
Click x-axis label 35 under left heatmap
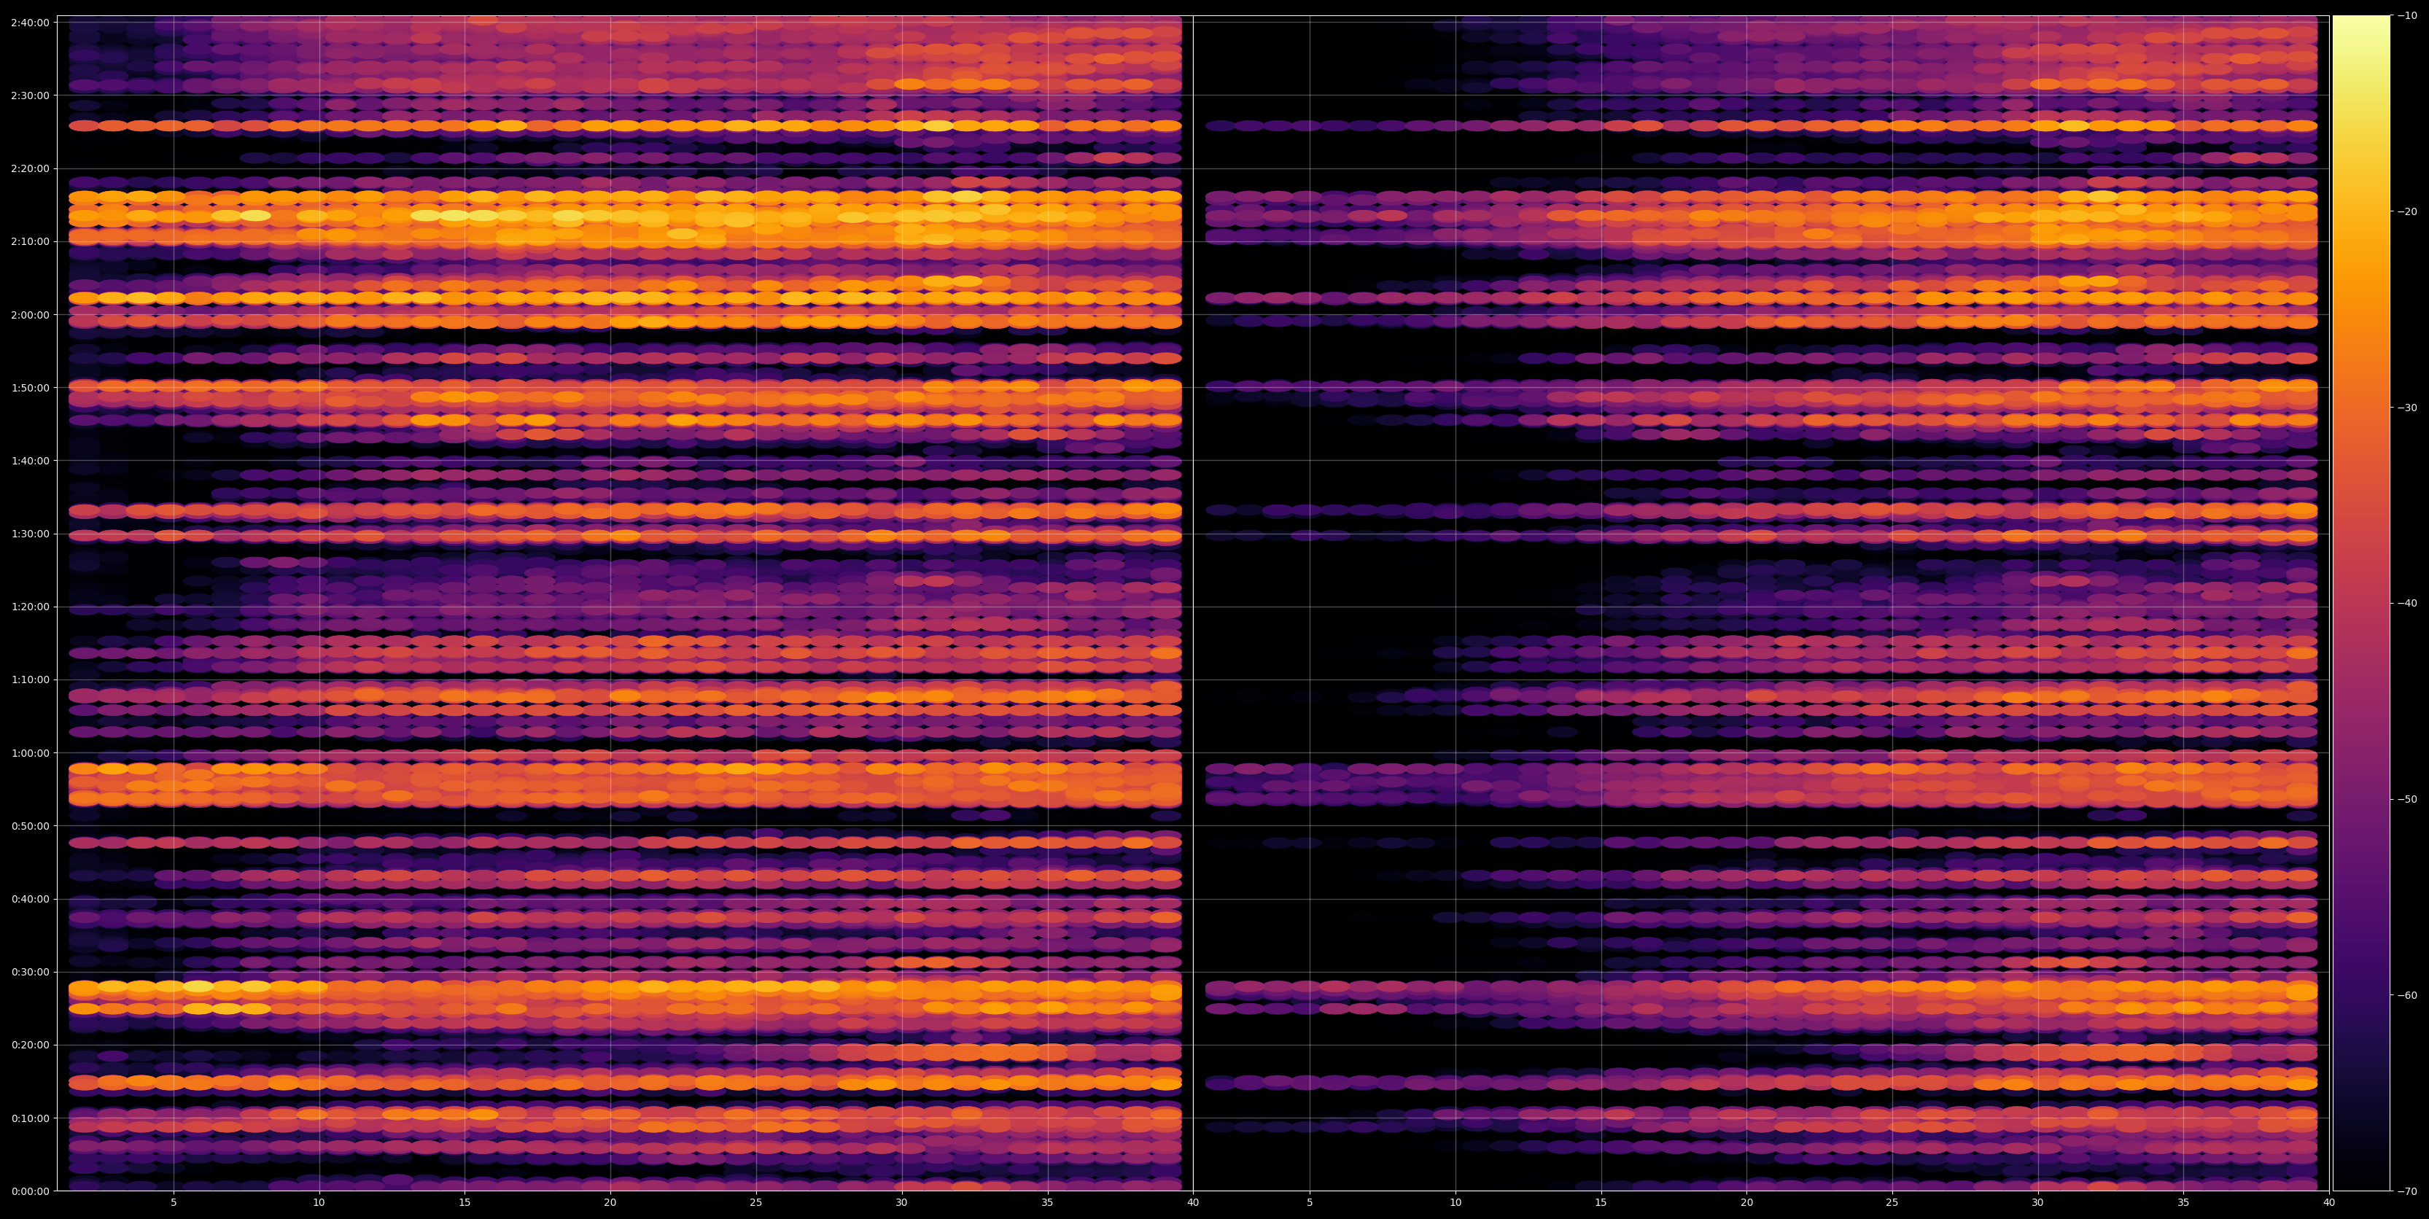[1048, 1203]
